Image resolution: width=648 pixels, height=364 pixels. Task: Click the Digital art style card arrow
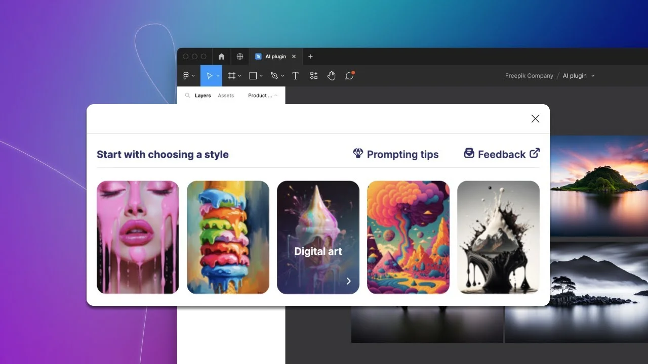pos(348,281)
